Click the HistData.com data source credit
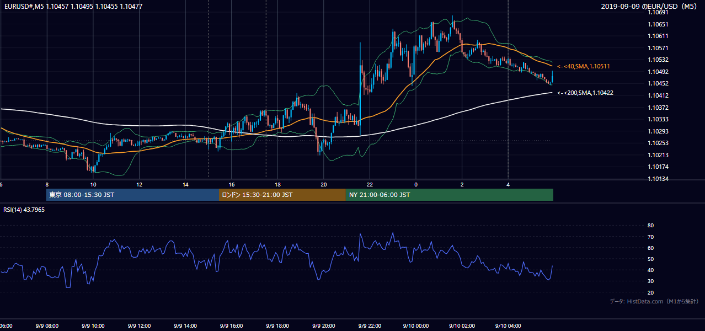 click(654, 302)
